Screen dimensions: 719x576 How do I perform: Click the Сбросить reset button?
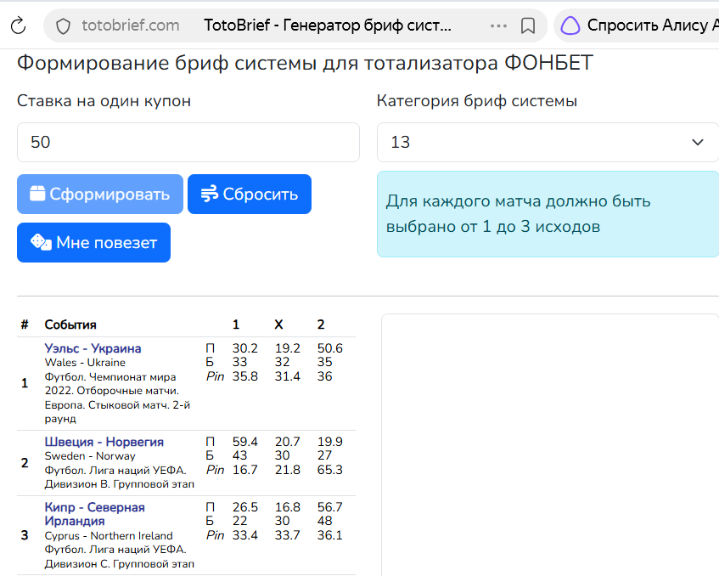250,195
